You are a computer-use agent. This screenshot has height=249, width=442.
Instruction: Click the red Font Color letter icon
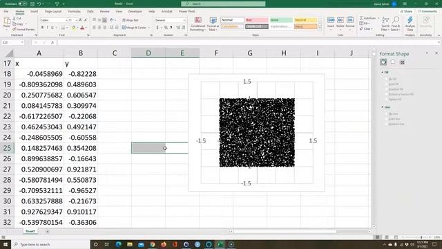pos(82,28)
